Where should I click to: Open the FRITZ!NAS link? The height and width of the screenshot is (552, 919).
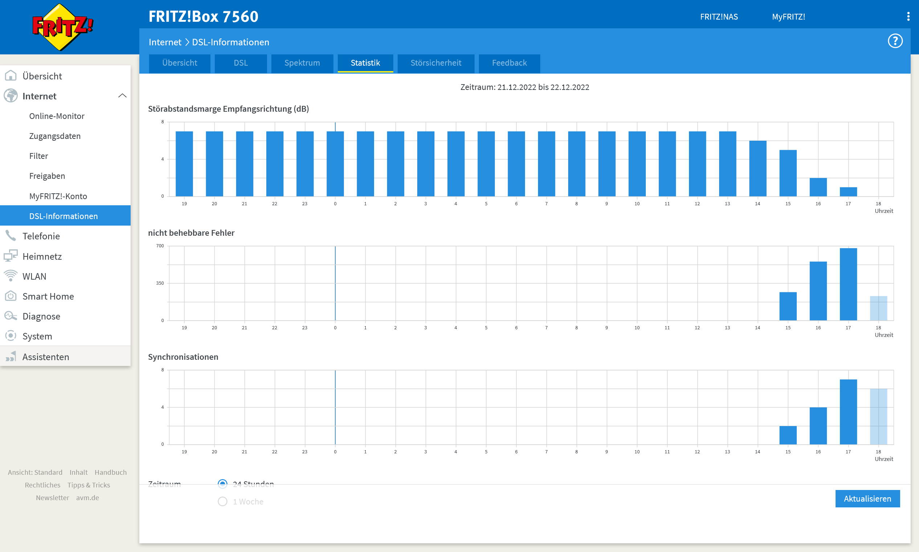point(719,17)
